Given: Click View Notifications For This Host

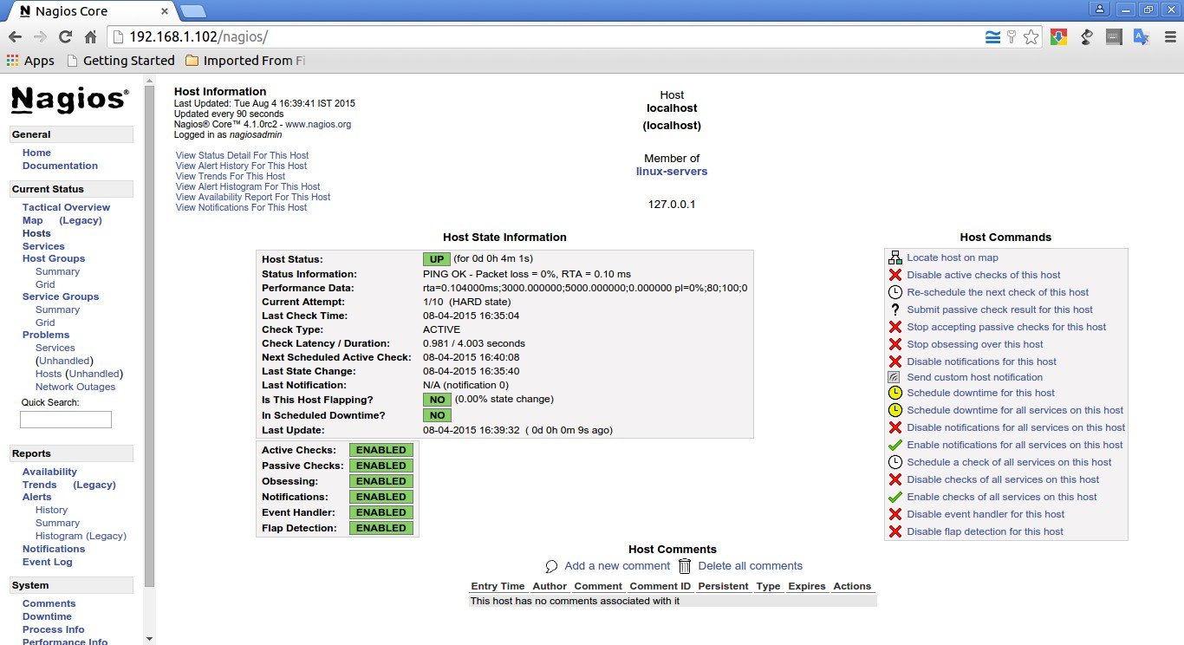Looking at the screenshot, I should pyautogui.click(x=241, y=207).
